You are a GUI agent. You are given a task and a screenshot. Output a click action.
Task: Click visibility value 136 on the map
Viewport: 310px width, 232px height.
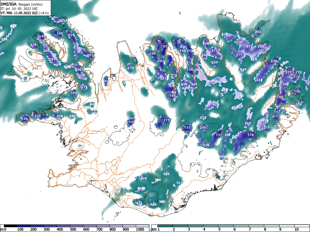190,70
